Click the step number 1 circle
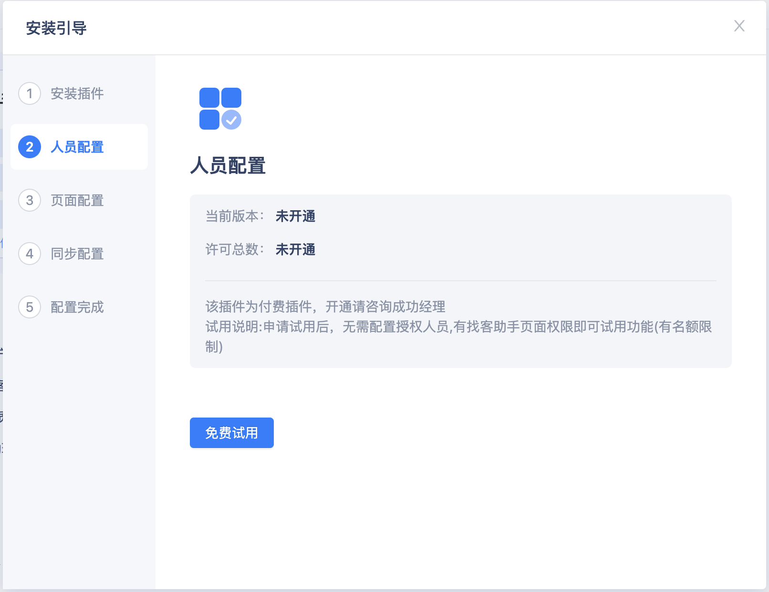Viewport: 769px width, 592px height. pyautogui.click(x=30, y=93)
